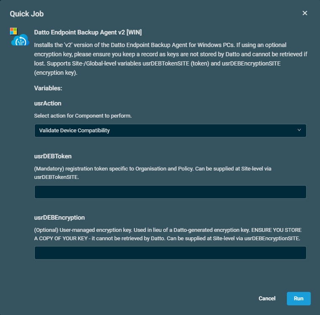The height and width of the screenshot is (315, 320).
Task: Click the usrDEBToken variable label
Action: [x=53, y=156]
